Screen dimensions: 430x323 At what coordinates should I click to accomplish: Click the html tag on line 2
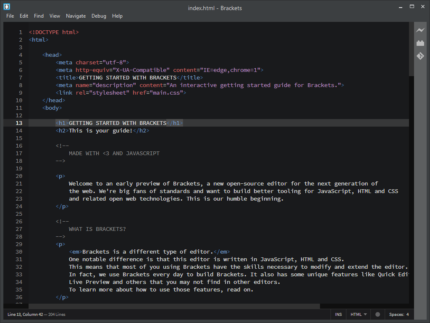(x=39, y=40)
